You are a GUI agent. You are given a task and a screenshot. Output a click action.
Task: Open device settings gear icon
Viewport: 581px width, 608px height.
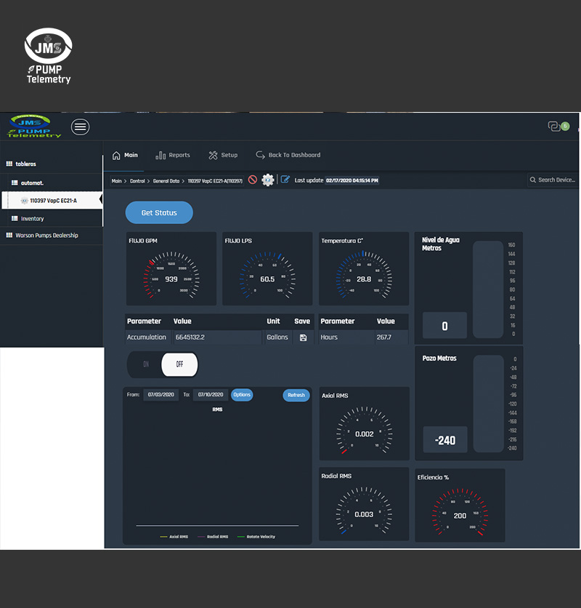tap(267, 180)
